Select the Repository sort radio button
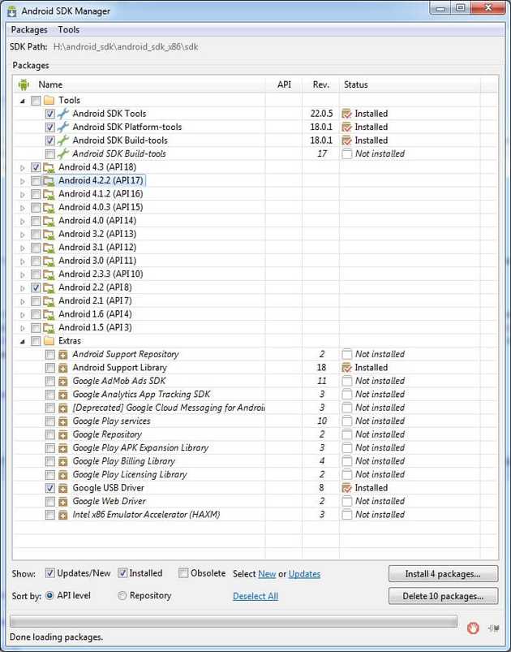 point(122,595)
